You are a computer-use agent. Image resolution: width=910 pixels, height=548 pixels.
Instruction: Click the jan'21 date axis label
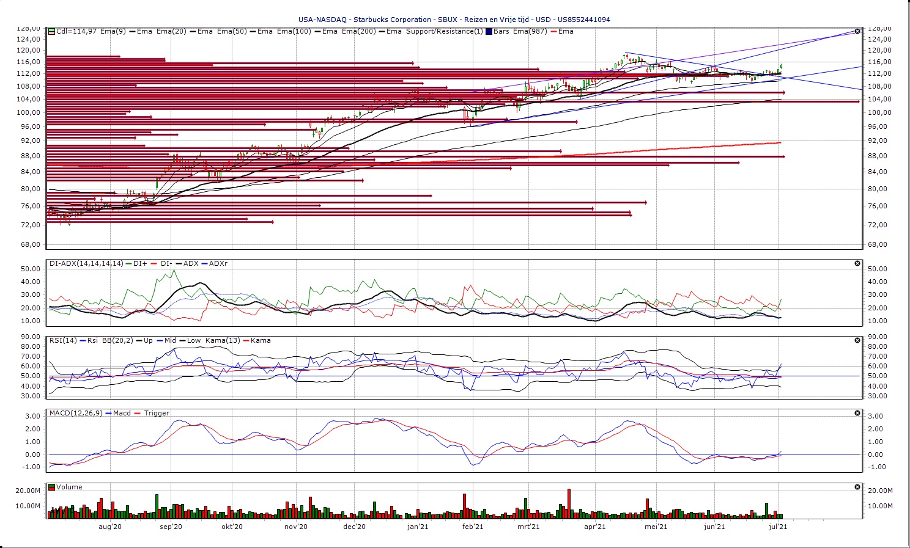tap(418, 527)
